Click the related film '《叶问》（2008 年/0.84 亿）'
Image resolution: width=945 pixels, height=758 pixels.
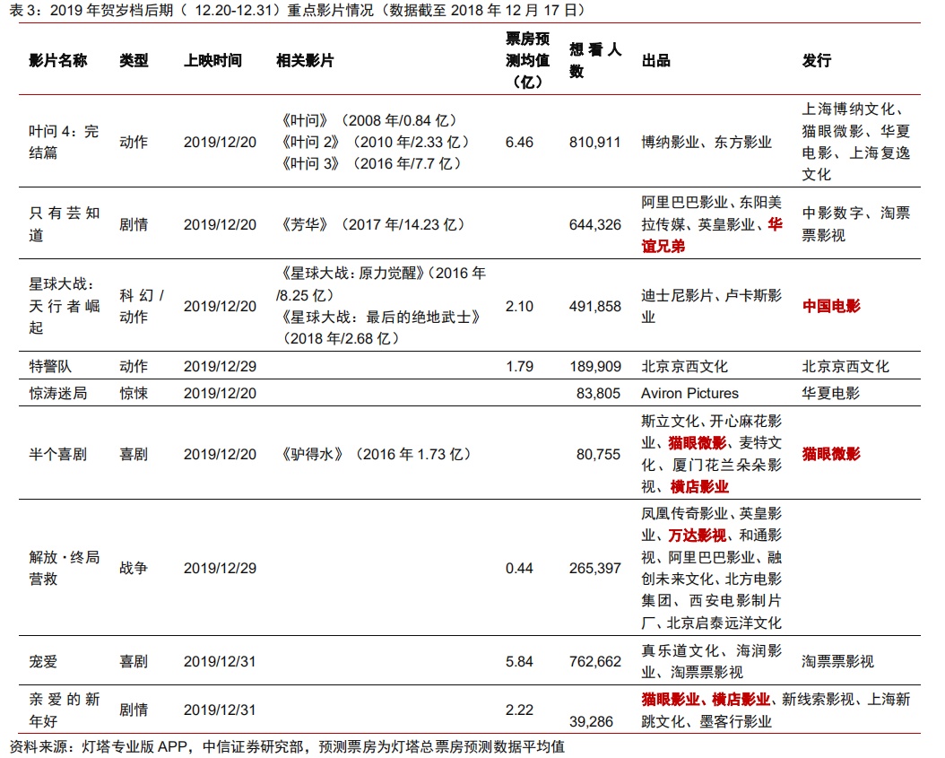tap(369, 120)
